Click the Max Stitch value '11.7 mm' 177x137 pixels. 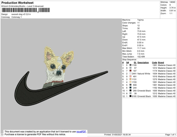pyautogui.click(x=141, y=48)
